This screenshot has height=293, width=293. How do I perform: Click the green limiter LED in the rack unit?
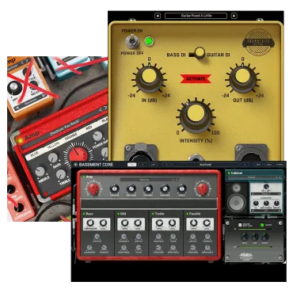click(x=262, y=225)
